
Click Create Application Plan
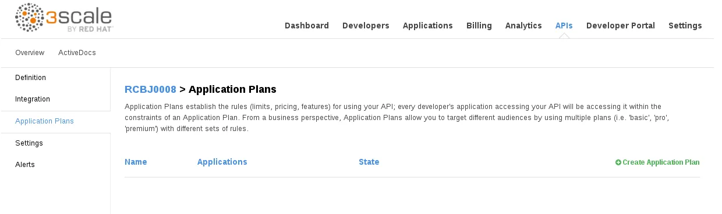(657, 162)
